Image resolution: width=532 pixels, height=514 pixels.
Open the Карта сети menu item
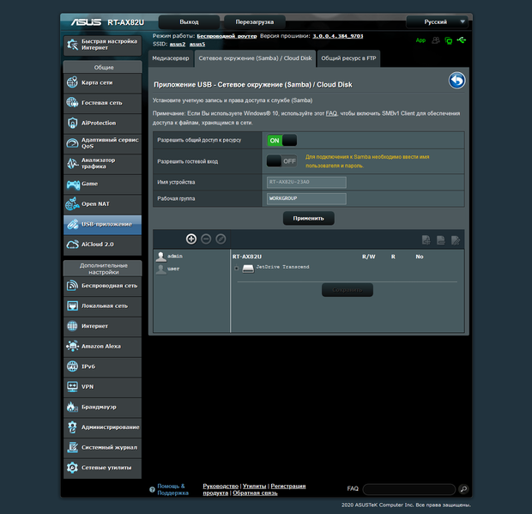pyautogui.click(x=102, y=82)
